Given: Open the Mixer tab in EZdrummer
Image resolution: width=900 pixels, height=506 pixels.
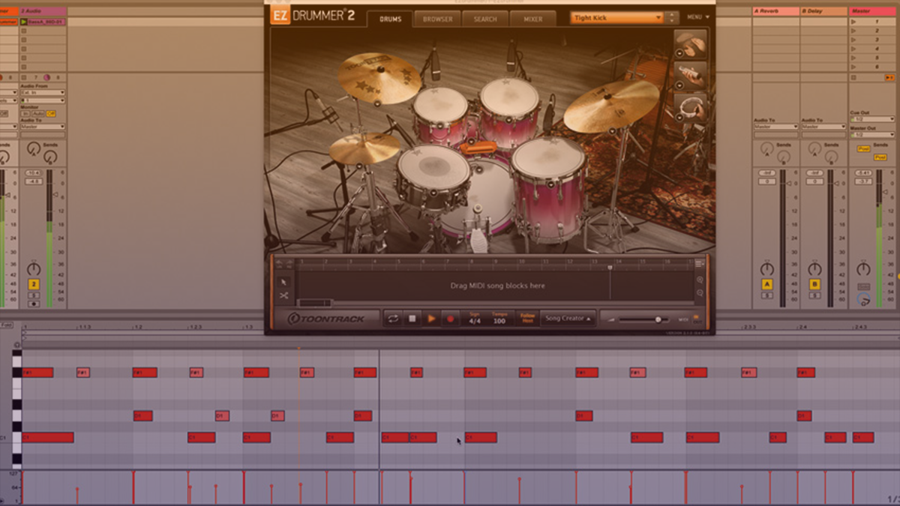Looking at the screenshot, I should [532, 19].
